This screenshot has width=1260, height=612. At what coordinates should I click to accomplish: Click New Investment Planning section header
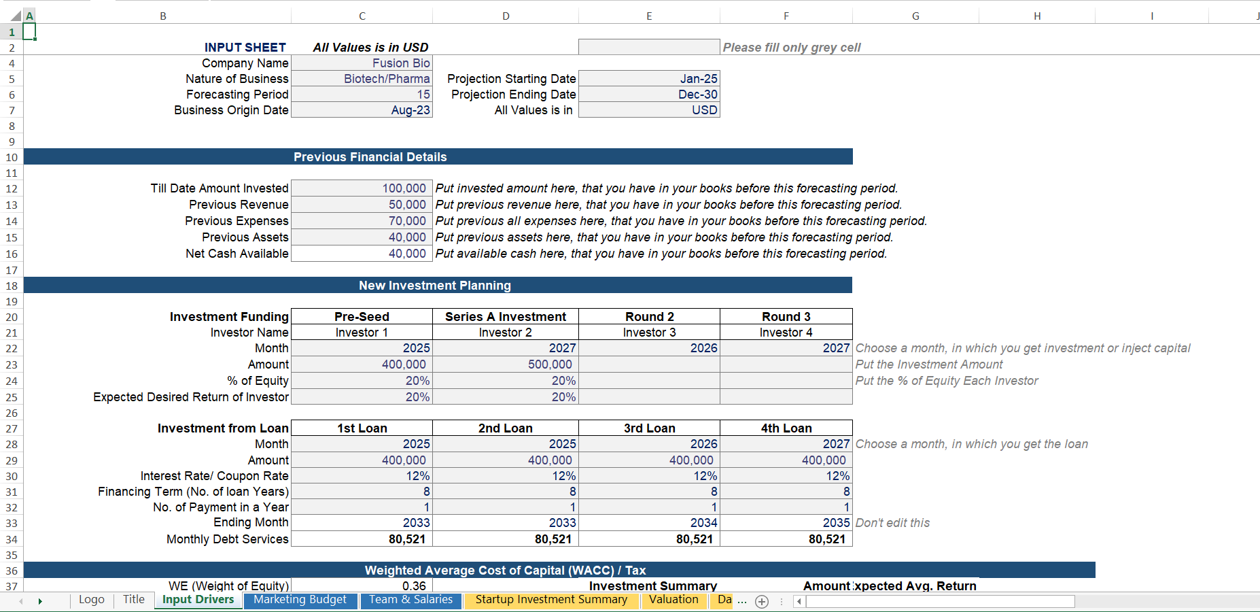[x=438, y=286]
